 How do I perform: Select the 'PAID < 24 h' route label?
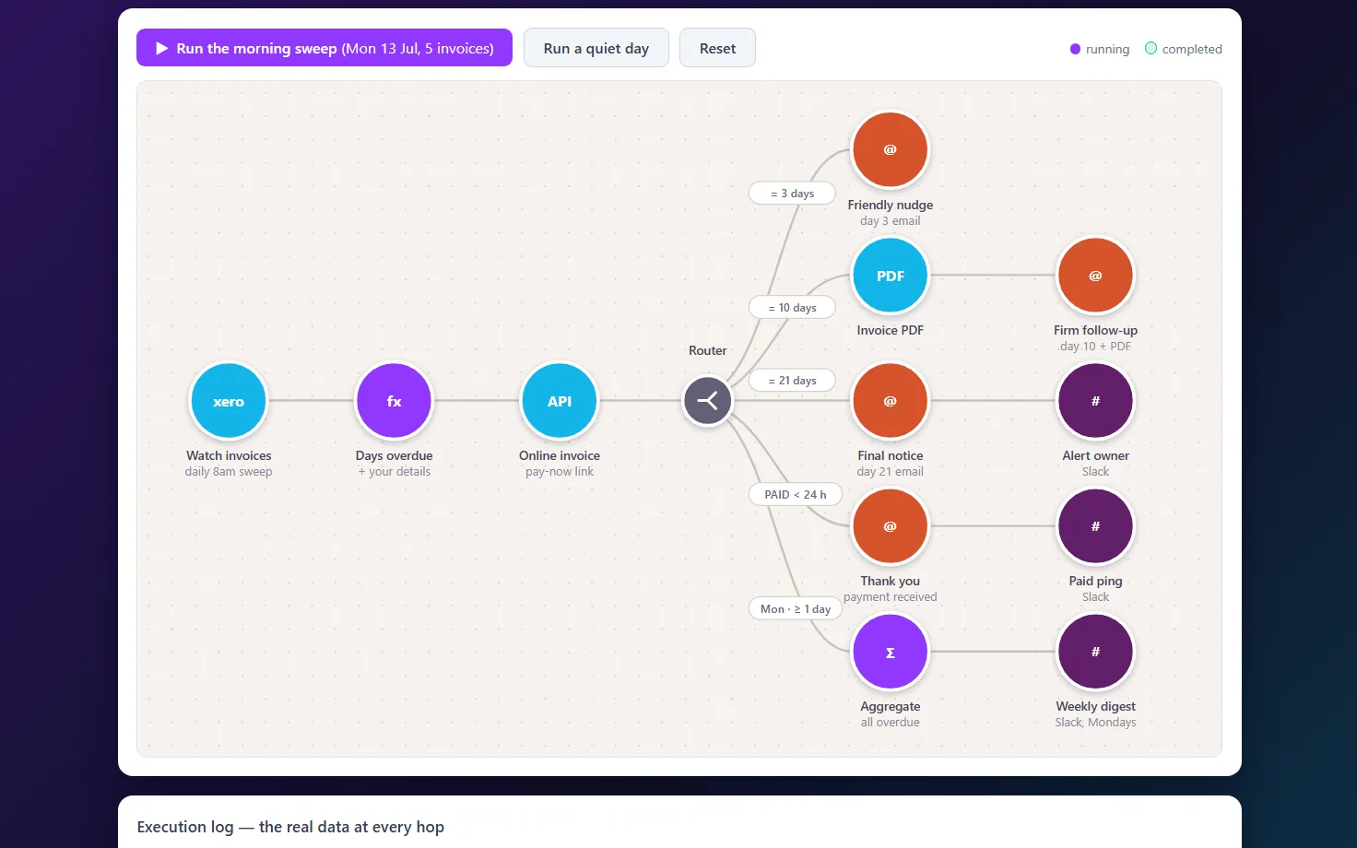click(x=796, y=495)
